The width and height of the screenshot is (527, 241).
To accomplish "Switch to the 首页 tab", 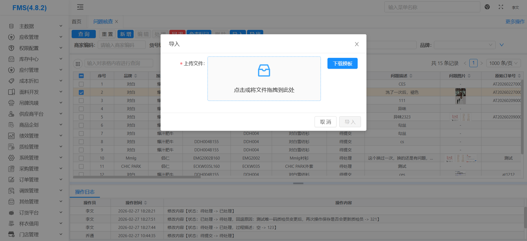I will click(77, 22).
